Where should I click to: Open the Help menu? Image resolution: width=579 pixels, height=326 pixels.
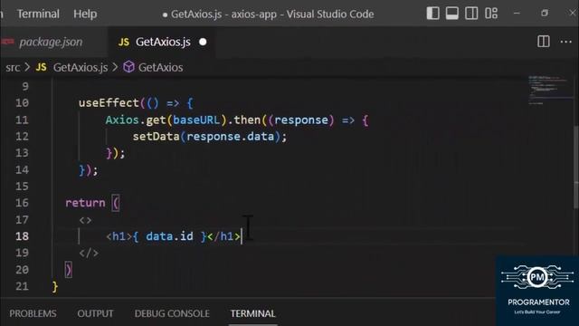pyautogui.click(x=85, y=14)
